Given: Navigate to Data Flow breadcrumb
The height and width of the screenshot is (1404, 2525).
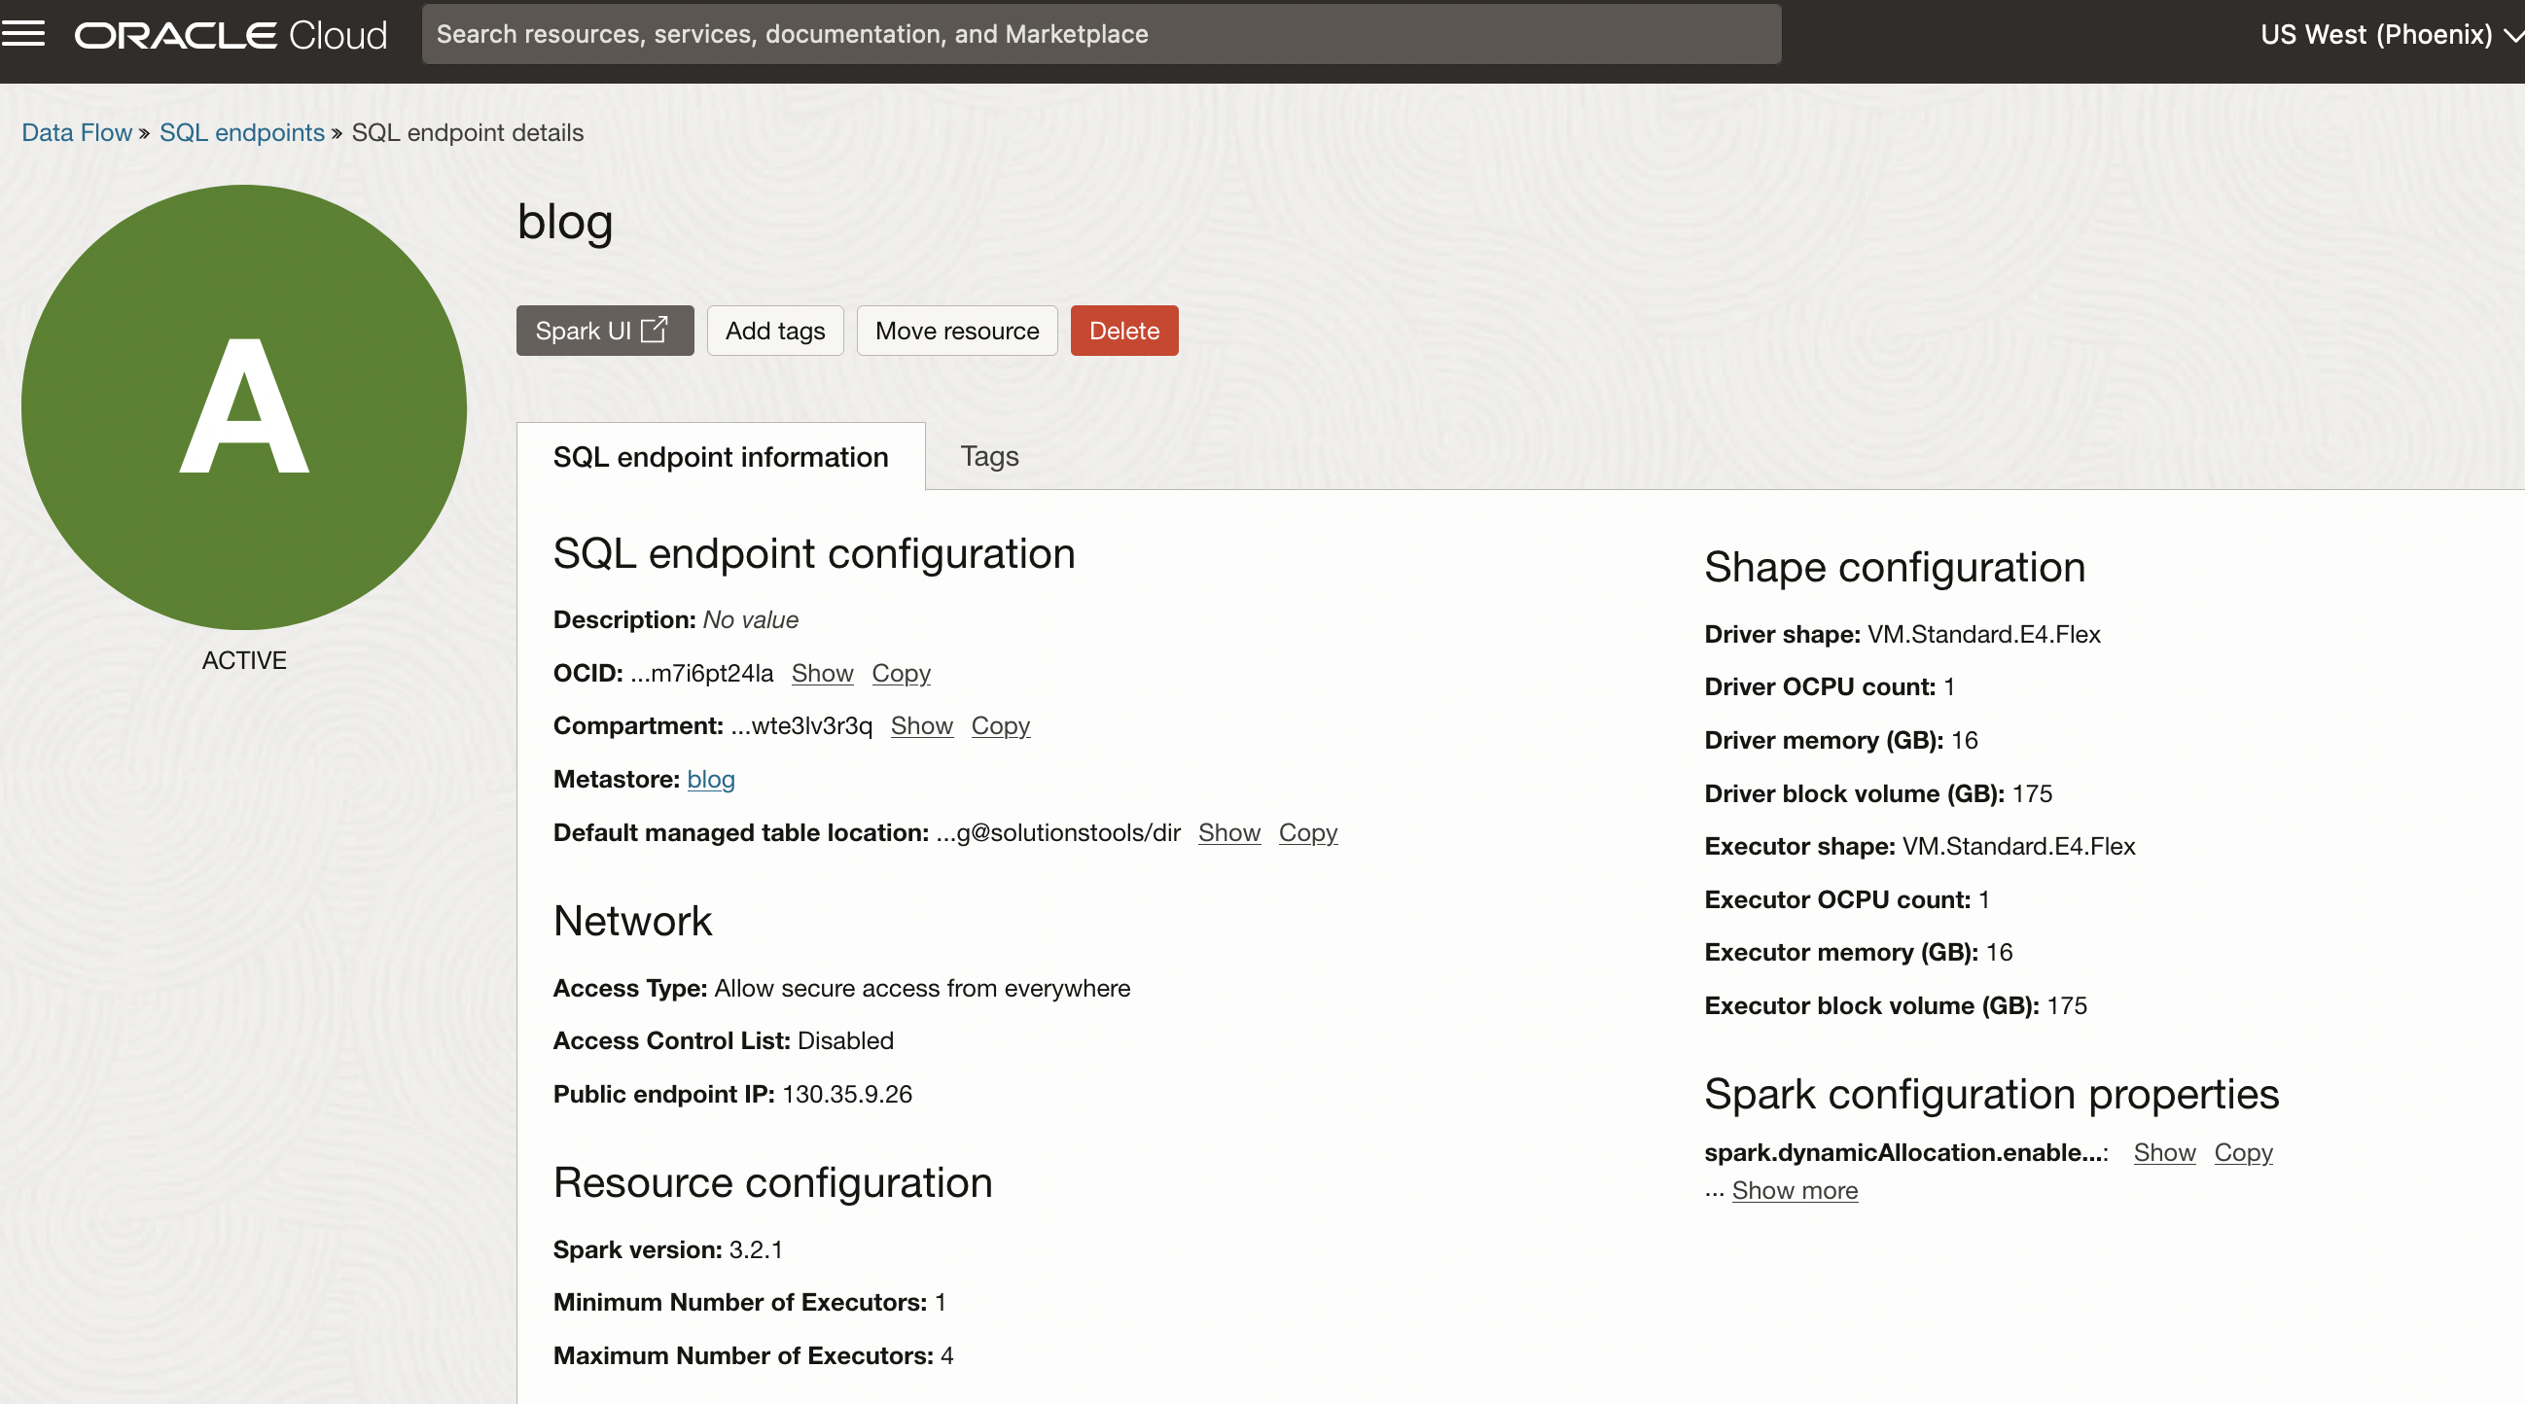Looking at the screenshot, I should 77,132.
